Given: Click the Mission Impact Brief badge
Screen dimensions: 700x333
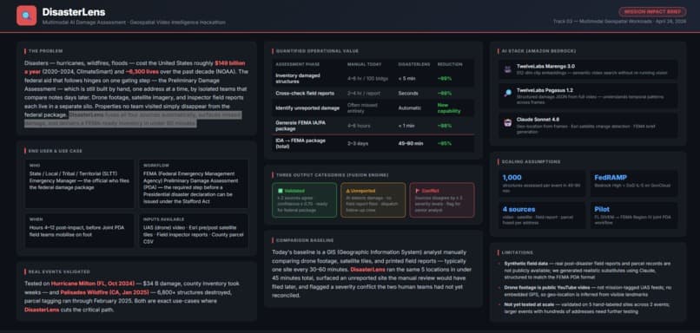Looking at the screenshot, I should pyautogui.click(x=652, y=12).
